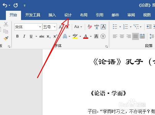Screen dimensions: 155x115
Task: Open the undo history dropdown arrow
Action: click(x=10, y=5)
